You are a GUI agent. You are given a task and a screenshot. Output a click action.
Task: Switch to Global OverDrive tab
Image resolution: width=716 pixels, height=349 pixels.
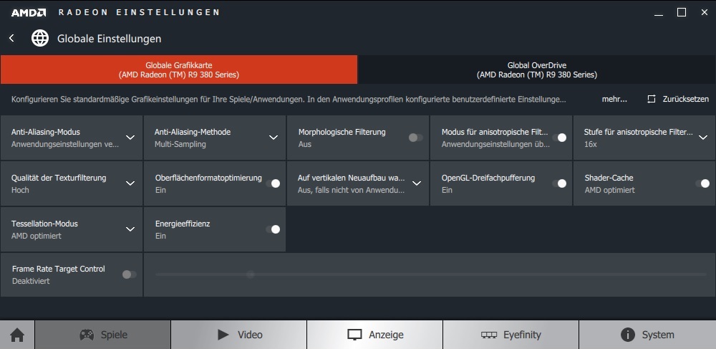coord(537,70)
